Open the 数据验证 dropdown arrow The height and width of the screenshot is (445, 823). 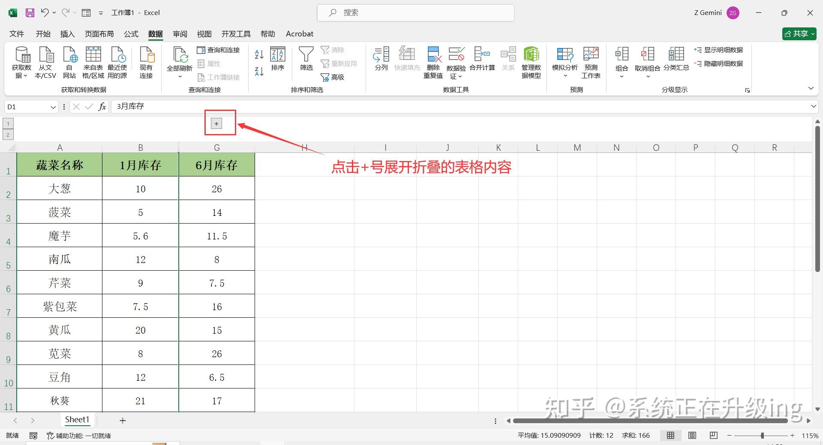tap(460, 76)
